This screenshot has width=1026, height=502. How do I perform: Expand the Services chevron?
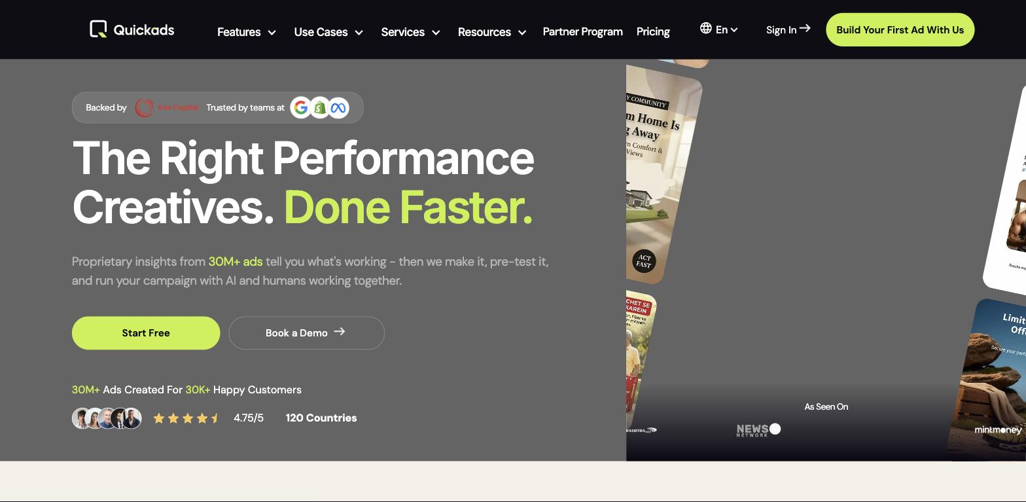point(436,32)
